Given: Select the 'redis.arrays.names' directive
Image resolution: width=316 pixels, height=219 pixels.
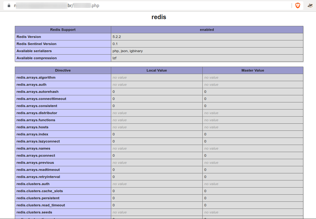Looking at the screenshot, I should point(33,148).
